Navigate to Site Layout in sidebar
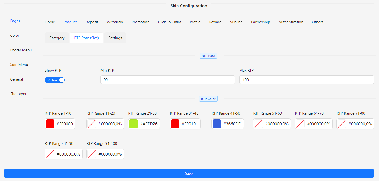Viewport: 379px width, 181px height. 19,94
